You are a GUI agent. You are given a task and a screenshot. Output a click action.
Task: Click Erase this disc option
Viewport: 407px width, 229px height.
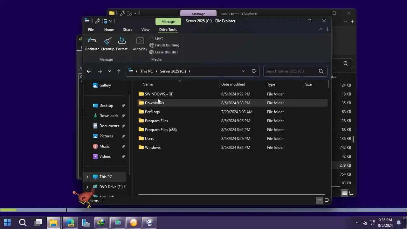point(164,52)
